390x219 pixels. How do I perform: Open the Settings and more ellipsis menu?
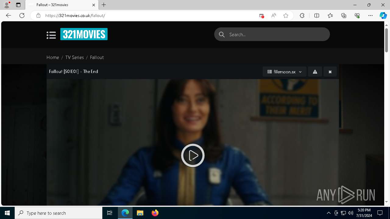tap(370, 16)
